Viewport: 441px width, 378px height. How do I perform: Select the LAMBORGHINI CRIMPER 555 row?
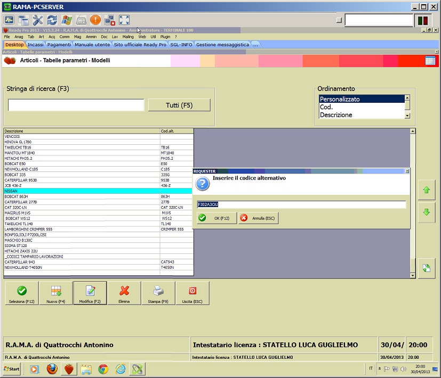(98, 229)
